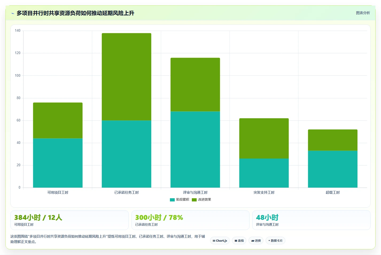Click the teal segment of 评审与沟通工时 bar
This screenshot has width=381, height=255.
click(x=195, y=149)
